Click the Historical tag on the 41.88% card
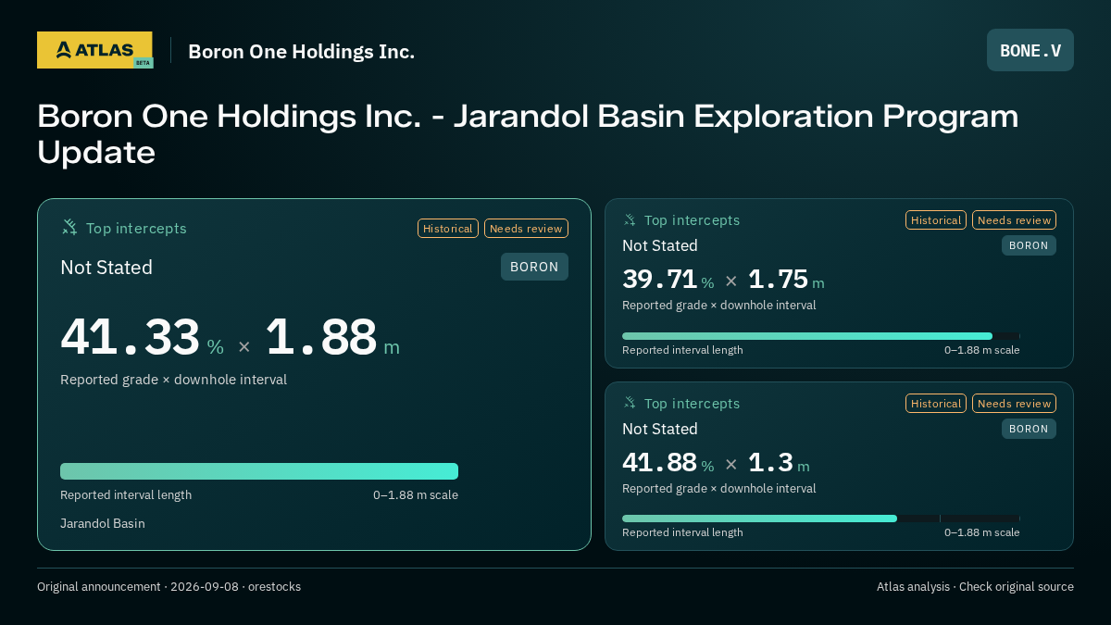This screenshot has width=1111, height=625. (x=936, y=404)
